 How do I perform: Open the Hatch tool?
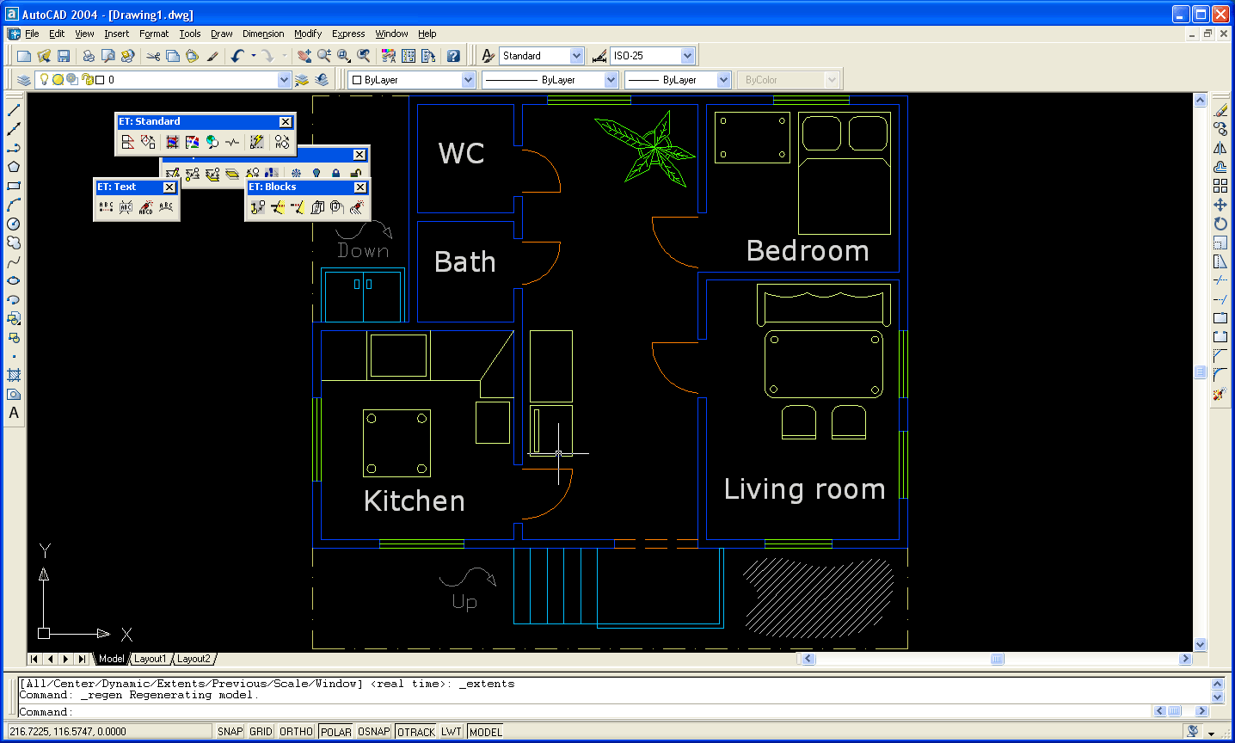(14, 375)
